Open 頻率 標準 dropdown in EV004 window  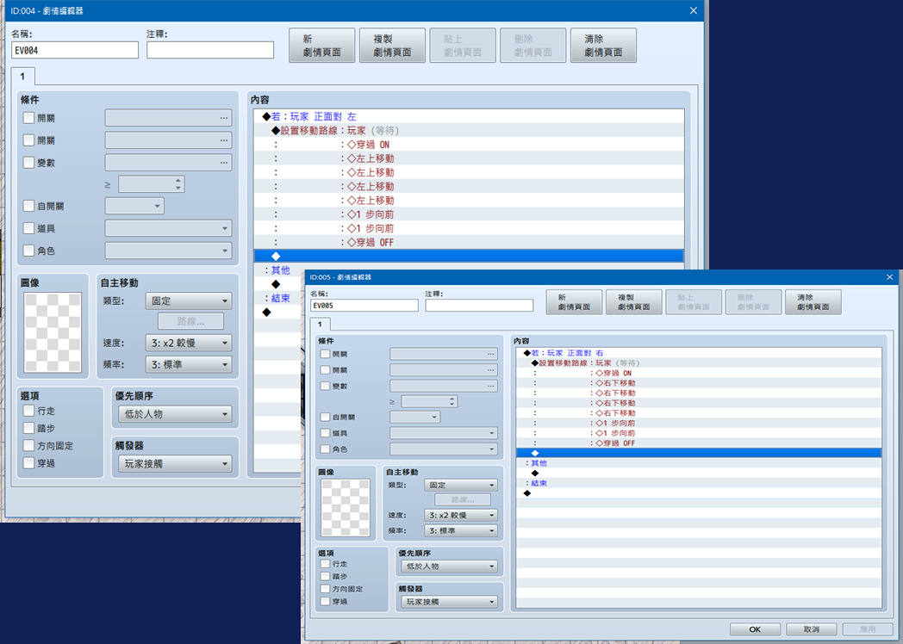click(x=189, y=365)
